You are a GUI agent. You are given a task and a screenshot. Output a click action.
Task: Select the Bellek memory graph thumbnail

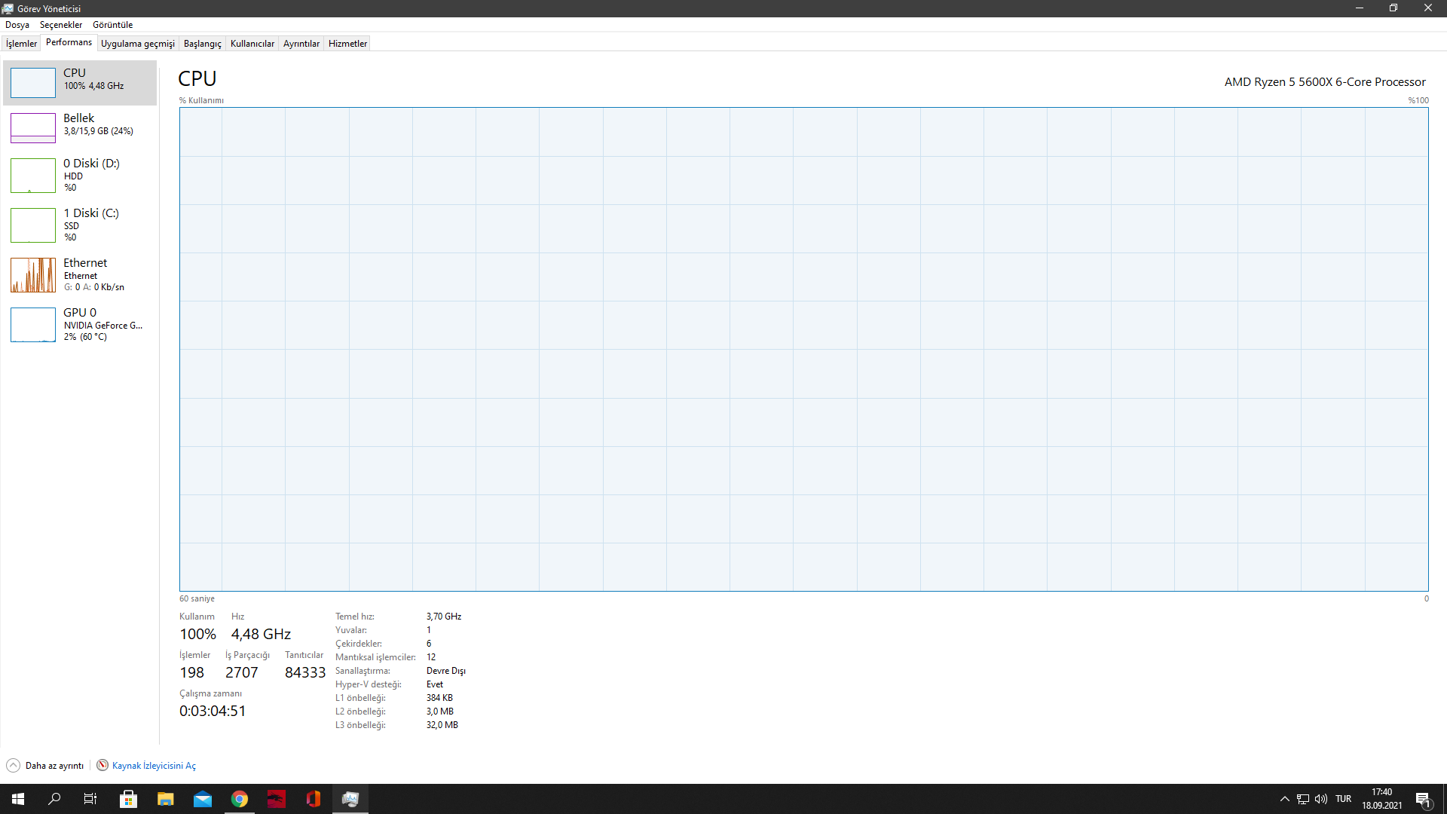tap(32, 128)
